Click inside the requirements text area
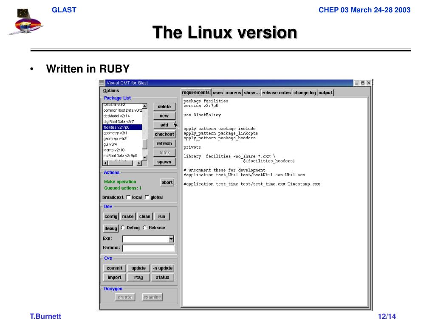 (275, 202)
